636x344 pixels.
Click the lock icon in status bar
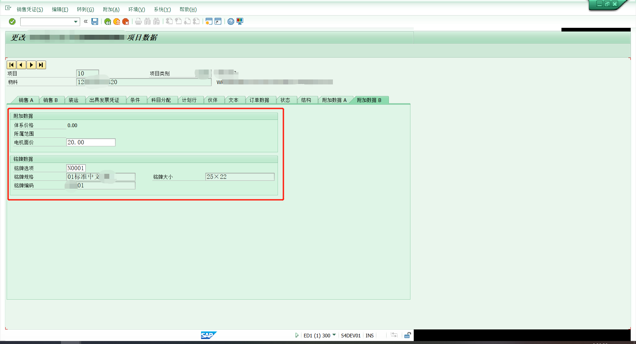408,335
